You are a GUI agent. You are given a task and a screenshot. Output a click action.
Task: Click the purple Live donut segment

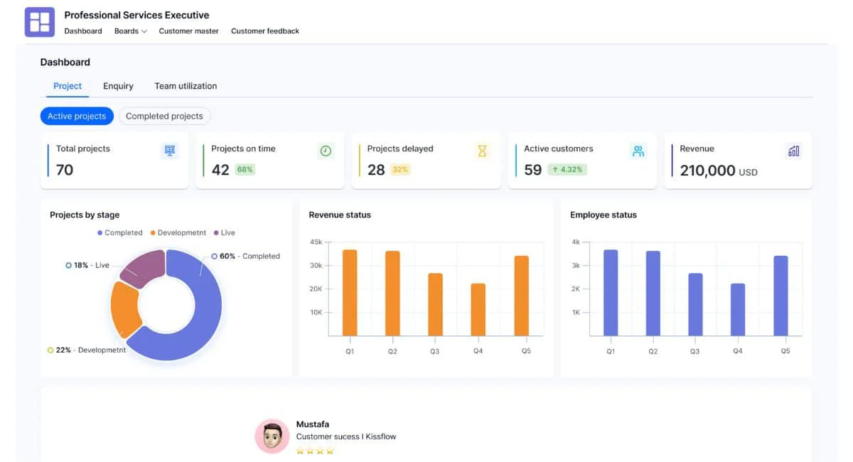coord(146,268)
